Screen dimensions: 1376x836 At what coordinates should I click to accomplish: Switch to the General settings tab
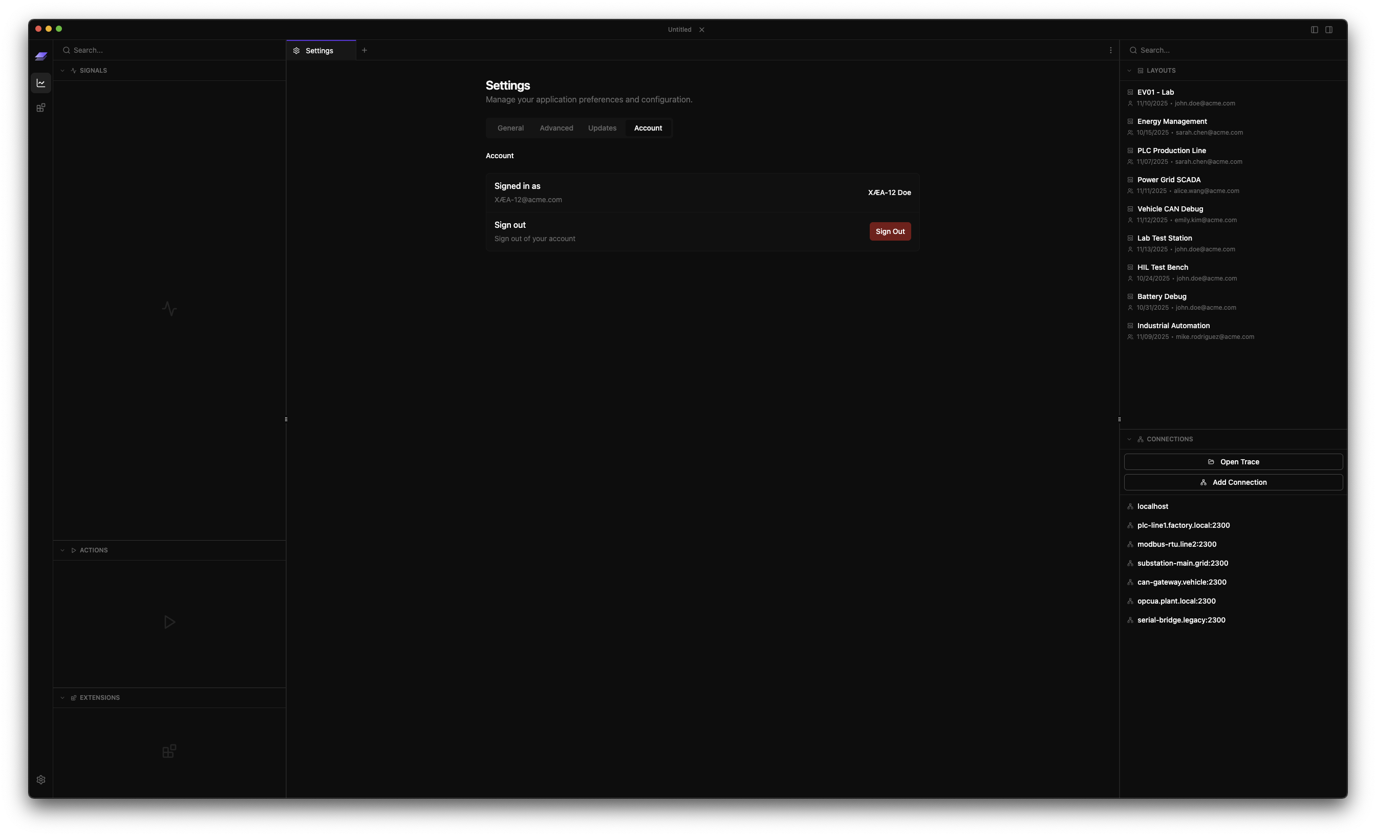(510, 128)
